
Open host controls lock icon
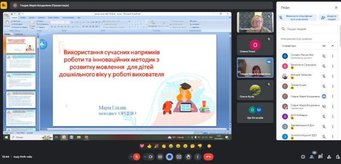[338, 157]
